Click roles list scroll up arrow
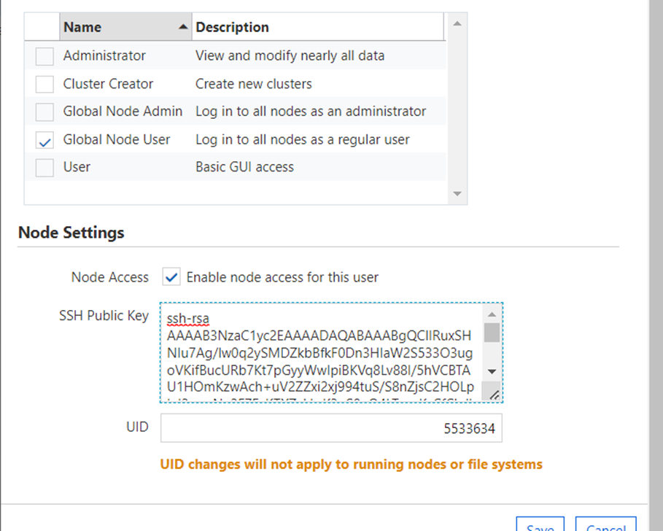The width and height of the screenshot is (663, 531). [457, 23]
